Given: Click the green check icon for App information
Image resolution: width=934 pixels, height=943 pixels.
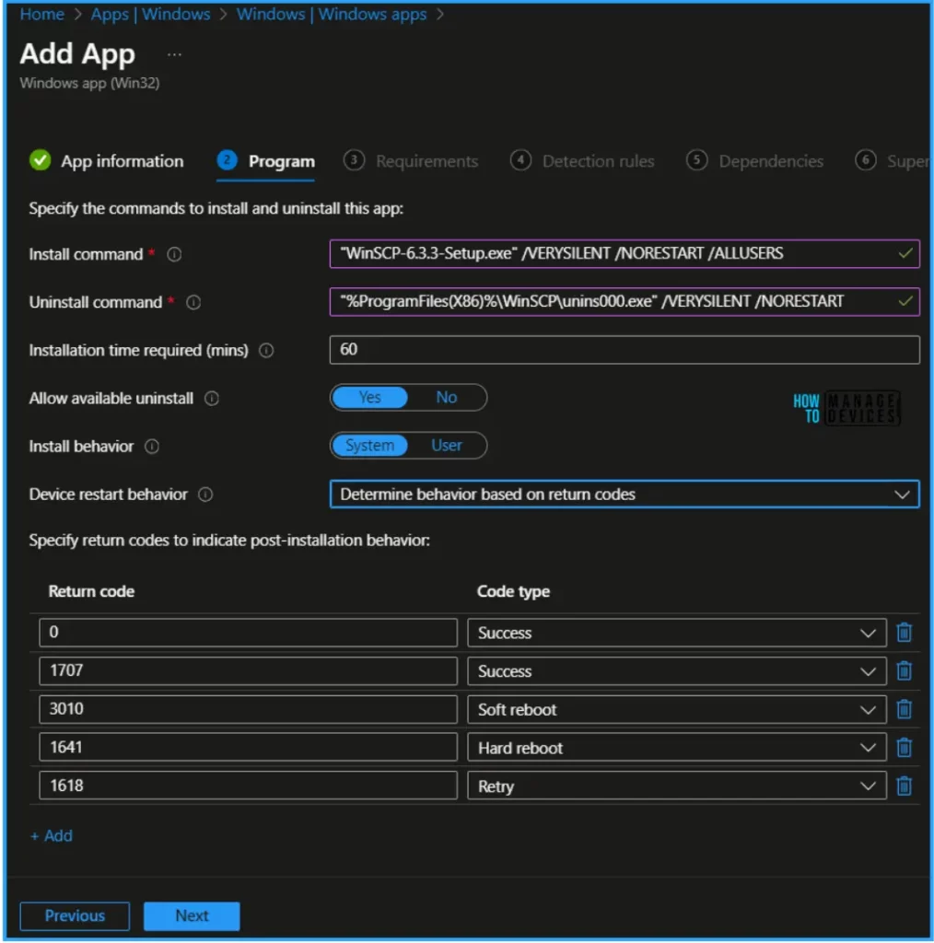Looking at the screenshot, I should (41, 160).
